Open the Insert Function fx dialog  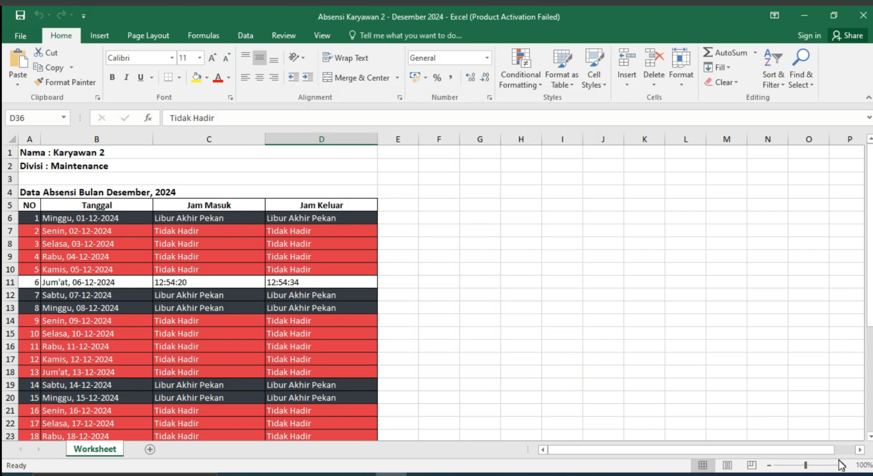[x=148, y=118]
